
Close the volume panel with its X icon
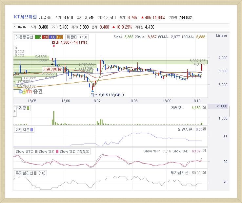pos(204,107)
